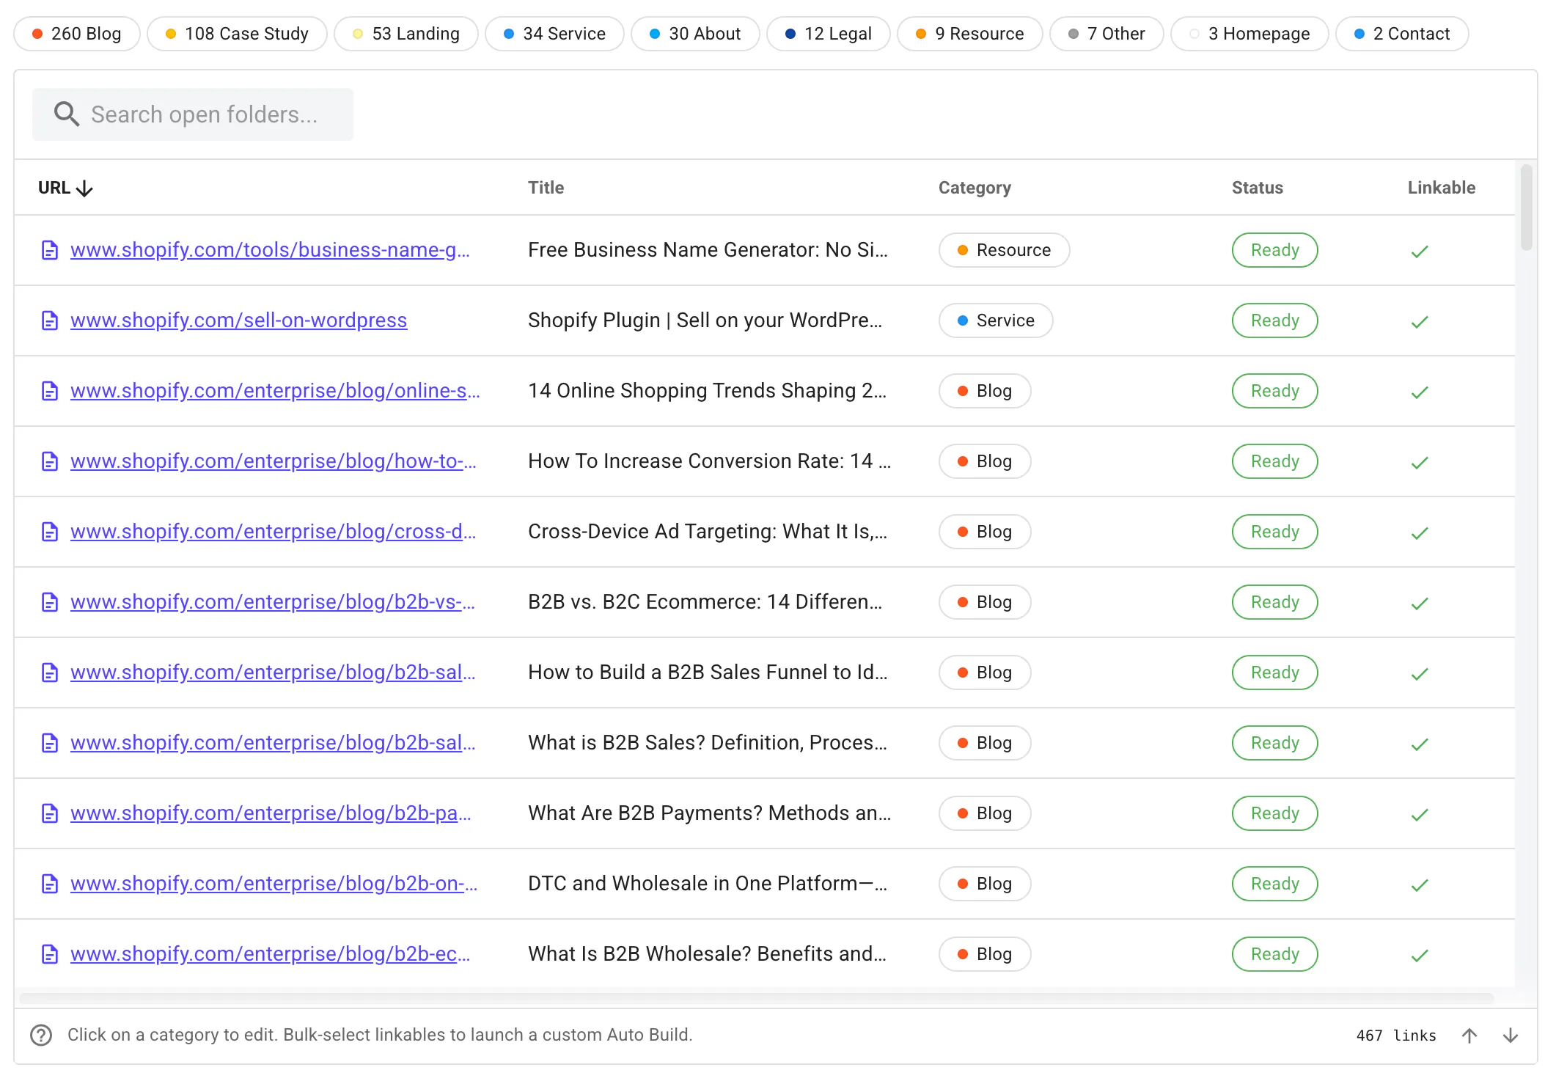Click the page icon beside cross-d… blog URL
The width and height of the screenshot is (1556, 1081).
(x=50, y=532)
